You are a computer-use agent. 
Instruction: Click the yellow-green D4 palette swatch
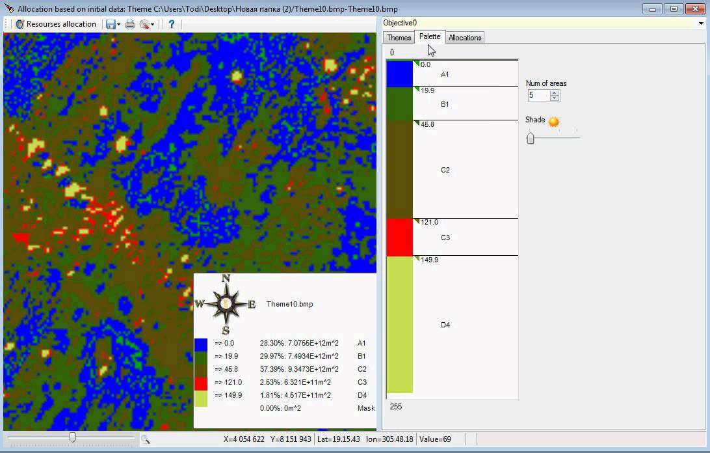400,324
